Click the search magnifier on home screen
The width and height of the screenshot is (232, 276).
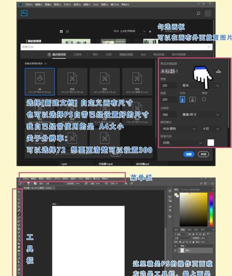[x=198, y=13]
